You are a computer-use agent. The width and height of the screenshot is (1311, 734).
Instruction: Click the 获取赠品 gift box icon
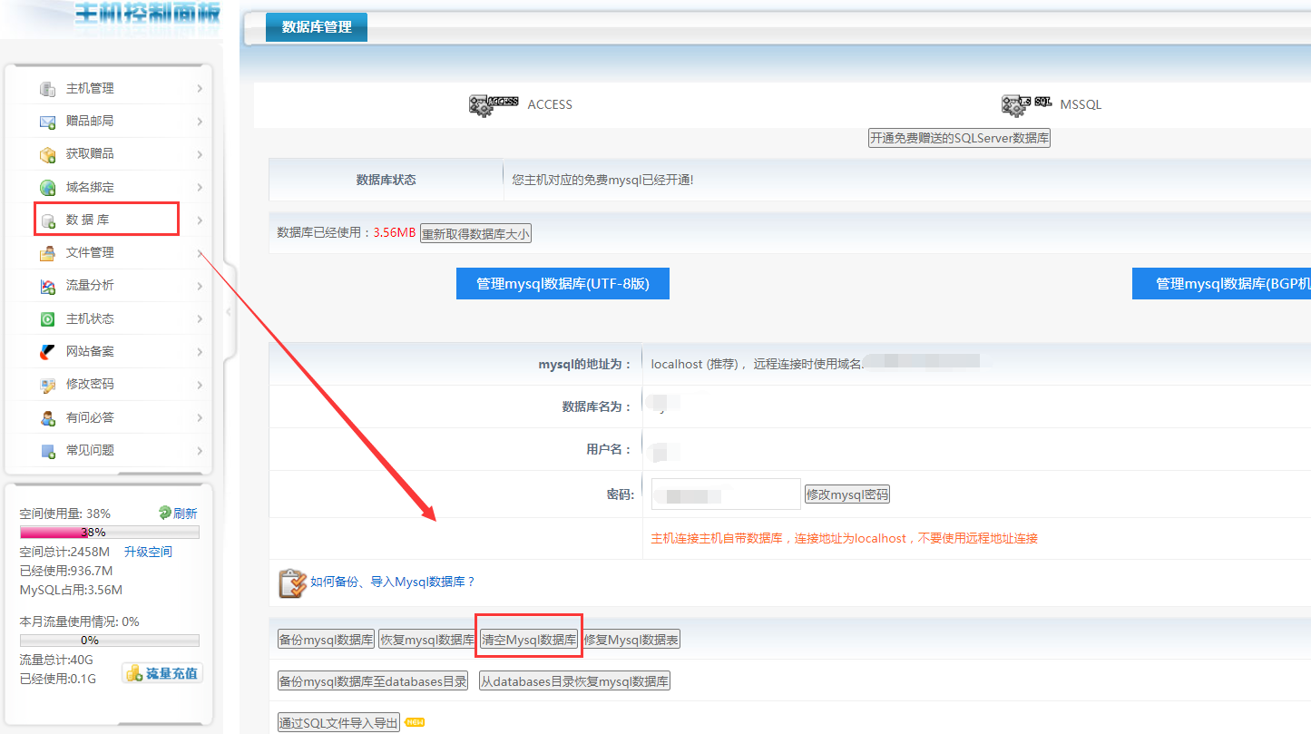(48, 154)
